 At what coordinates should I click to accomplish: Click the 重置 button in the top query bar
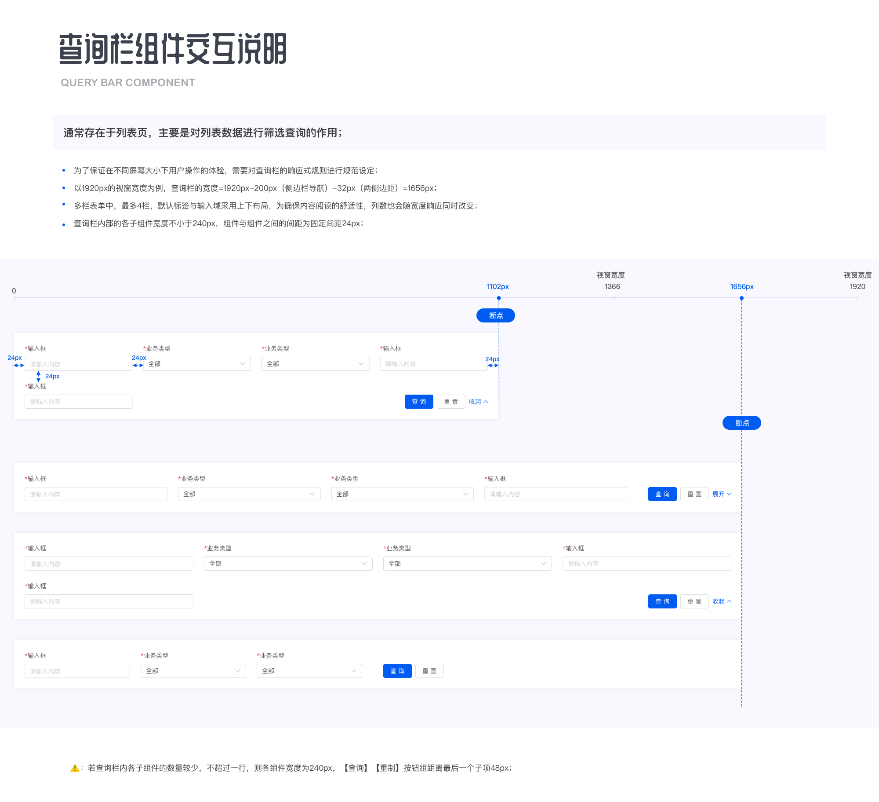pyautogui.click(x=451, y=402)
